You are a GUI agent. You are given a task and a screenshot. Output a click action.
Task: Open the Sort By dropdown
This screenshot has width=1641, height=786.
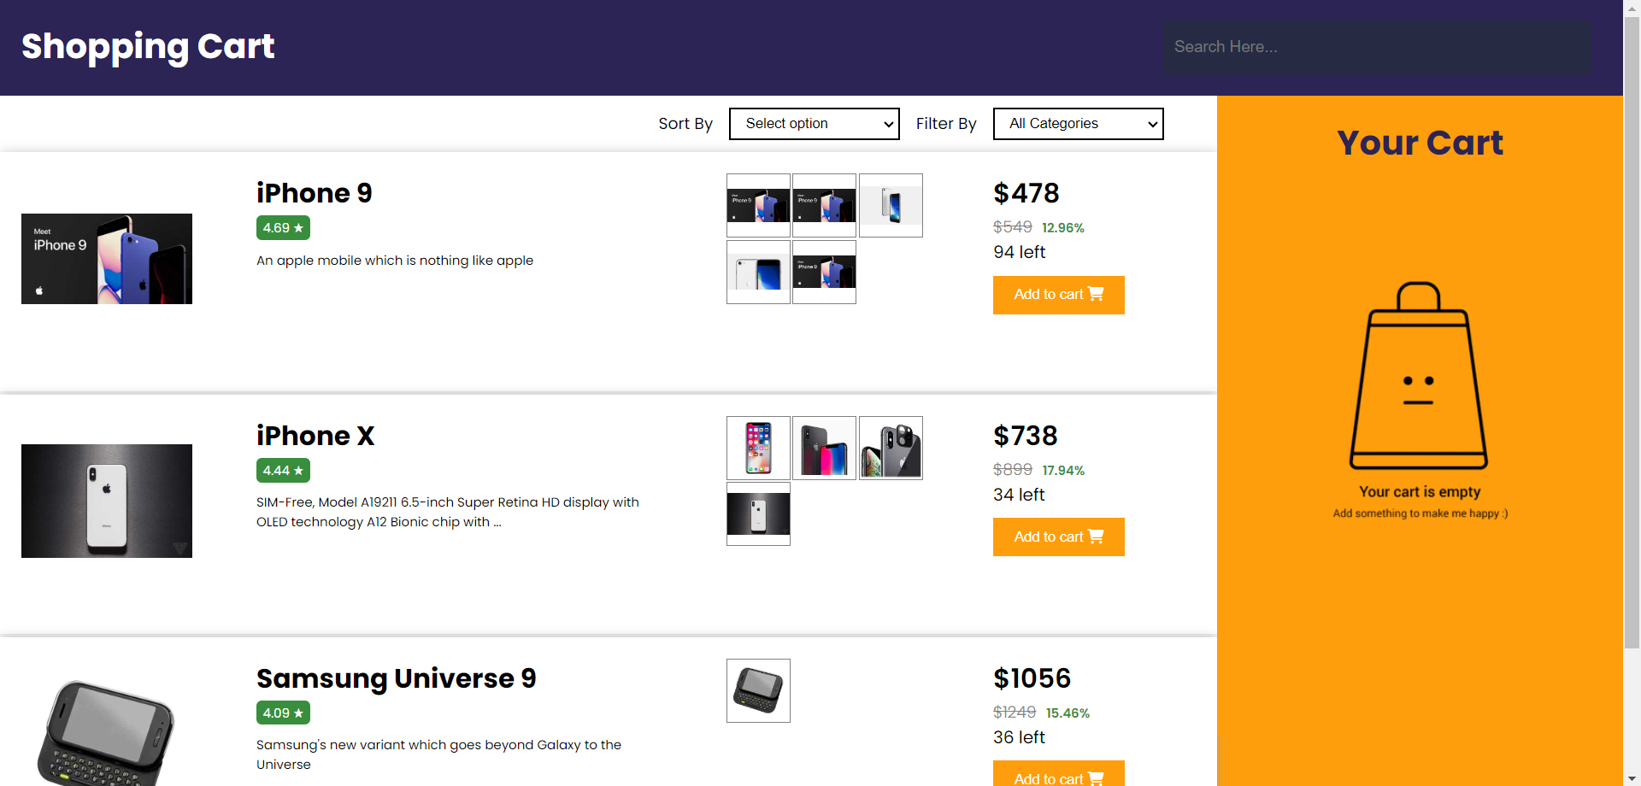click(814, 124)
